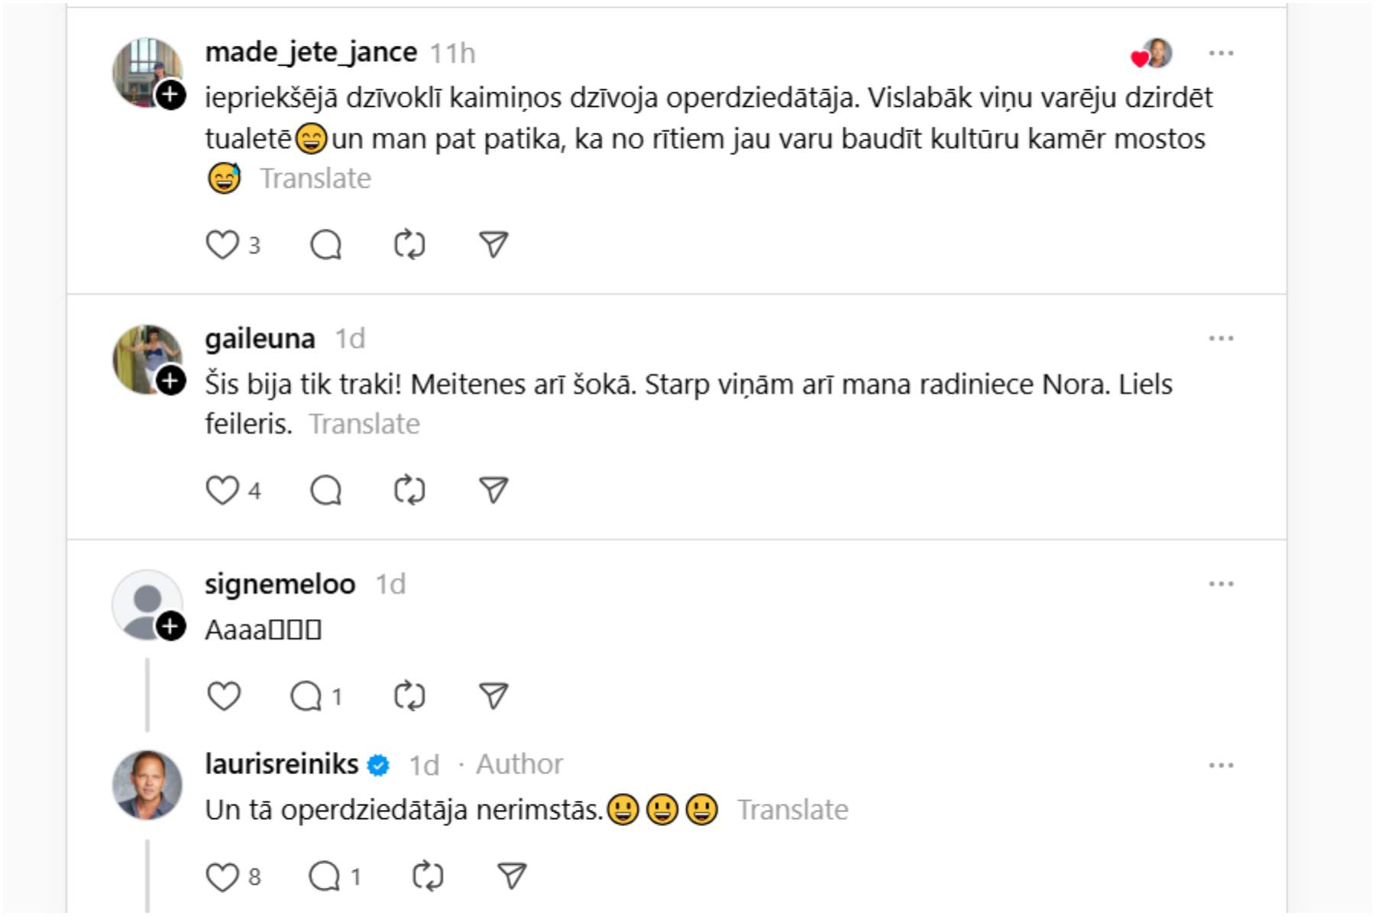Repost laurisreiniks' reply
Screen dimensions: 1375x916
pos(428,876)
